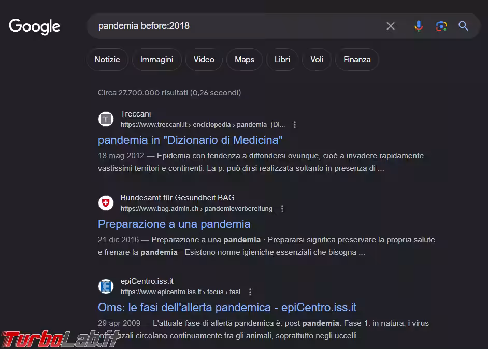488x349 pixels.
Task: Select the Maps filter chip
Action: coord(244,60)
